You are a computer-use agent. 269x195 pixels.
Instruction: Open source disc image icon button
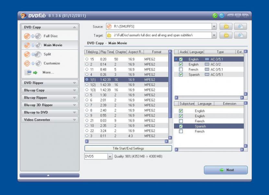click(x=240, y=27)
